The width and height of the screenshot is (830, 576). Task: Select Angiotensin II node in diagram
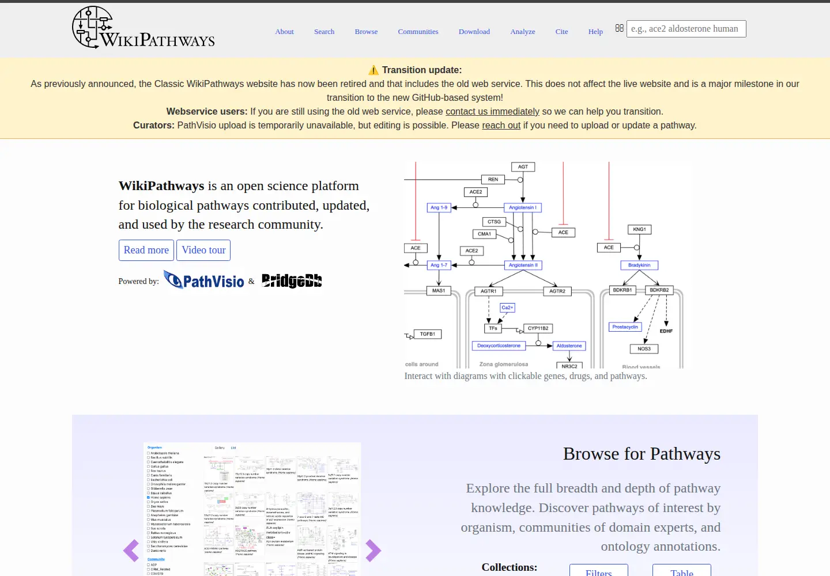[x=523, y=266]
